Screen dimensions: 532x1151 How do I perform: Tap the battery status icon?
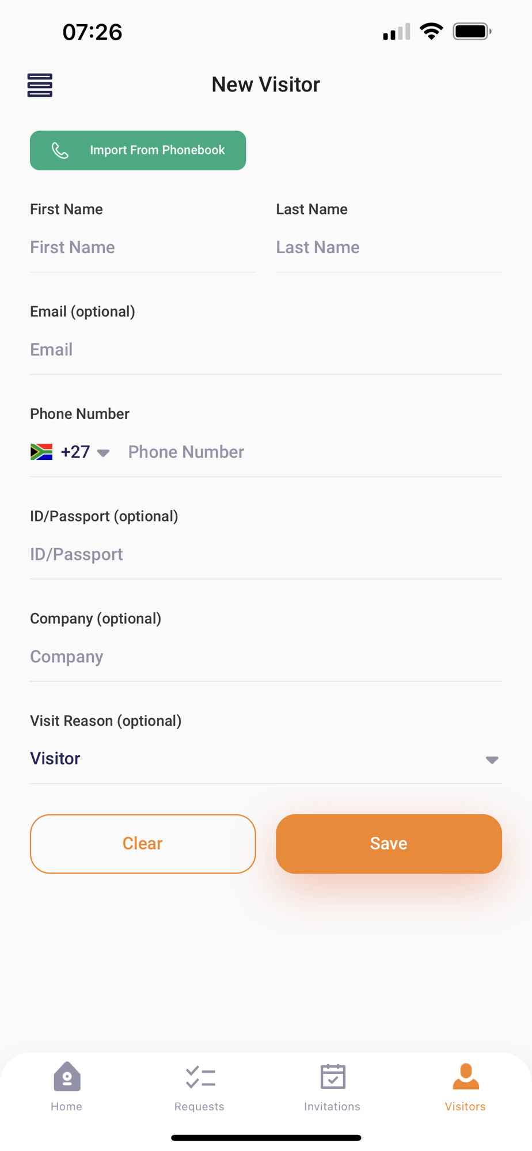[x=472, y=32]
